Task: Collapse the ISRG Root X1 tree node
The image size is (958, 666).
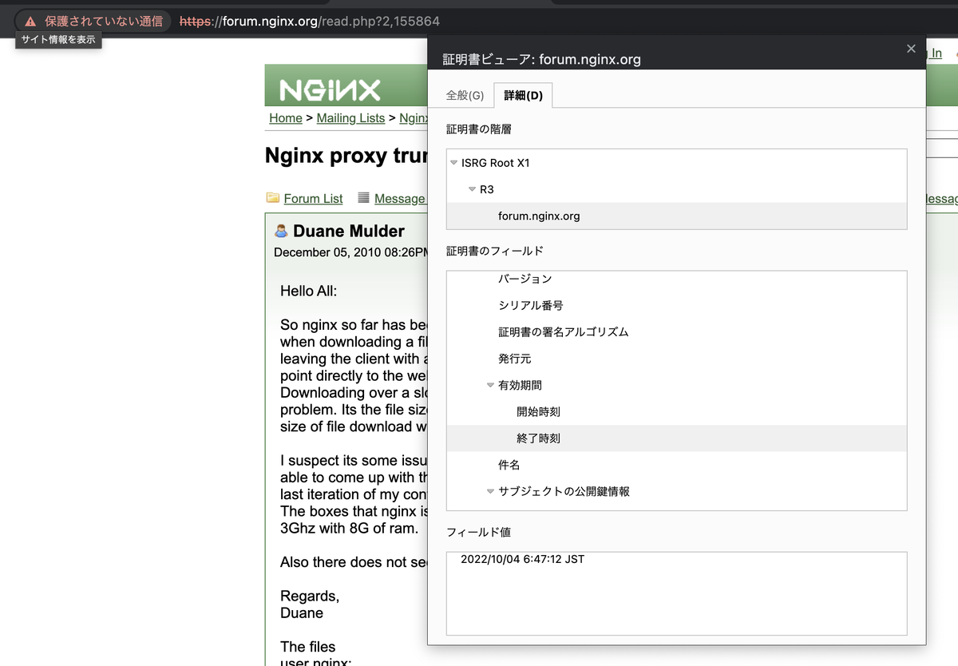Action: pyautogui.click(x=453, y=163)
